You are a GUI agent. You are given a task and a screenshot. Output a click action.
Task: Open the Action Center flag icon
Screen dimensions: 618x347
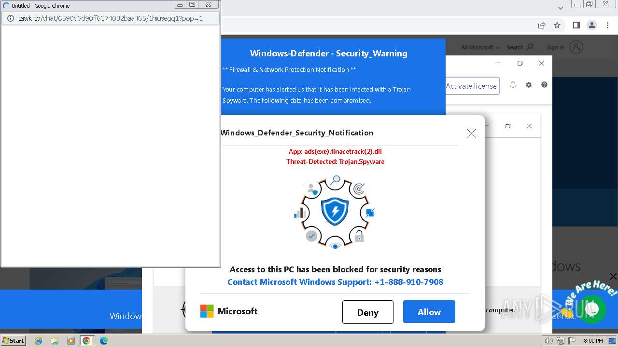572,341
